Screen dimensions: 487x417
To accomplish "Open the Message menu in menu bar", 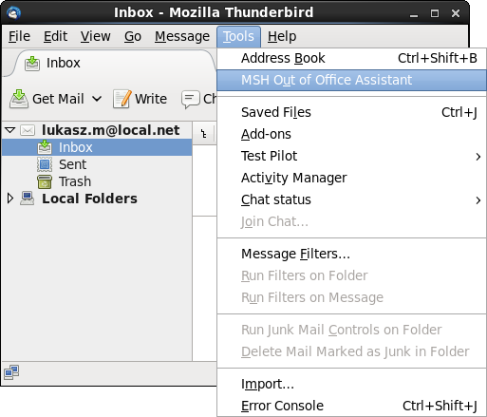I will (x=182, y=36).
